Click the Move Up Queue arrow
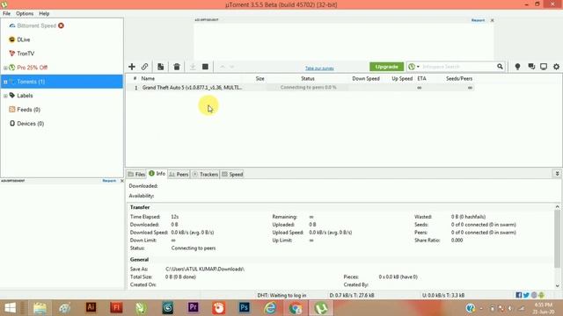 point(223,67)
